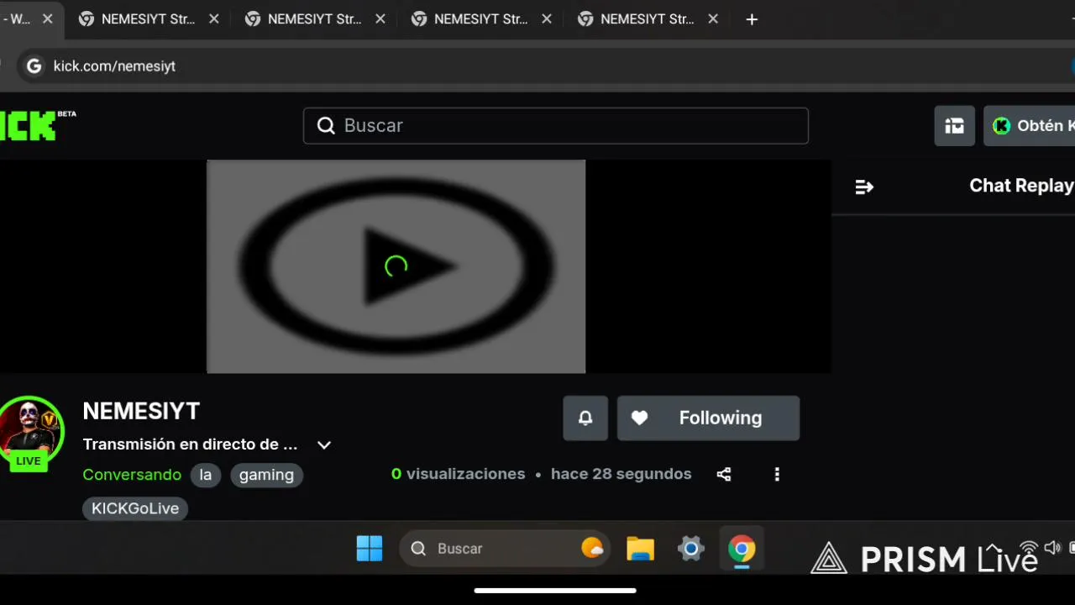Click the Following heart button
The height and width of the screenshot is (605, 1075).
708,418
